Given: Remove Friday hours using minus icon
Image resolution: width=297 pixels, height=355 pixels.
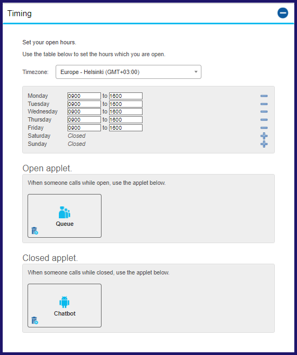Looking at the screenshot, I should point(264,128).
